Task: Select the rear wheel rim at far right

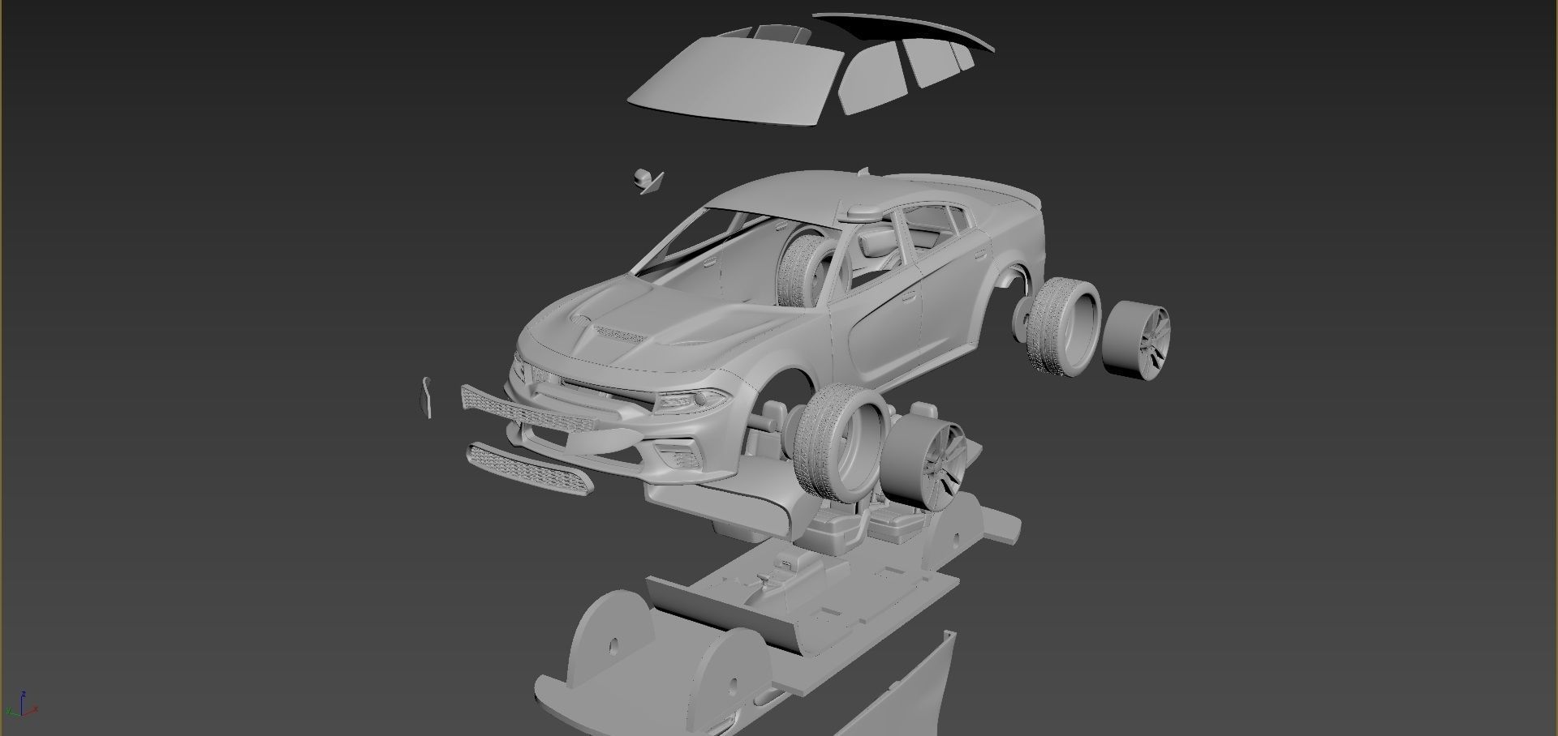Action: [1136, 341]
